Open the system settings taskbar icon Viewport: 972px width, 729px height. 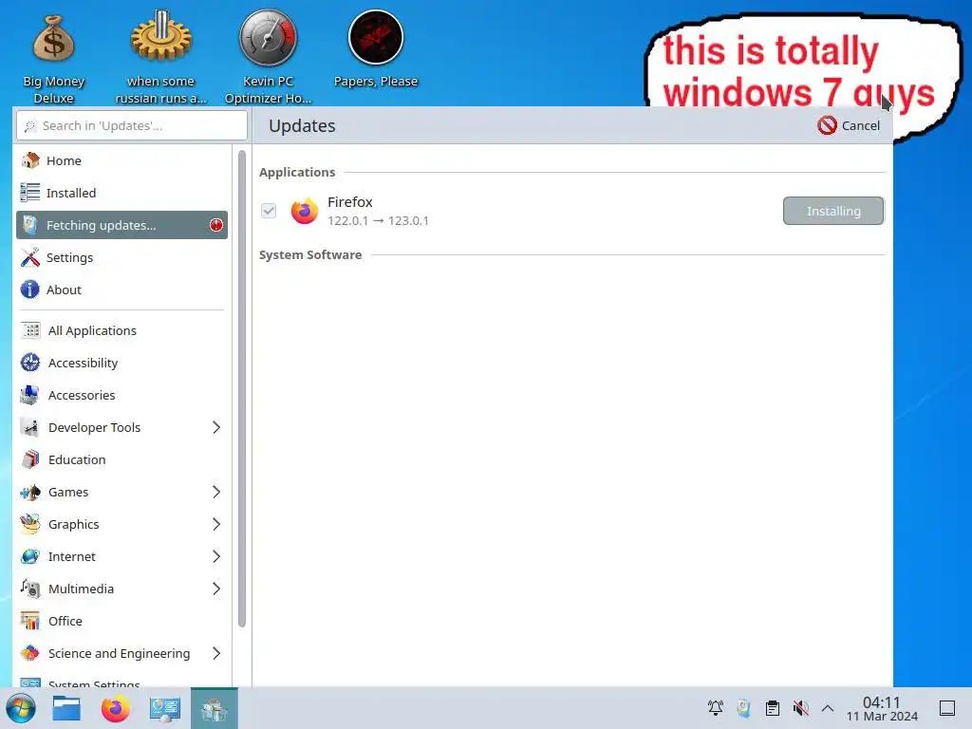click(x=165, y=708)
